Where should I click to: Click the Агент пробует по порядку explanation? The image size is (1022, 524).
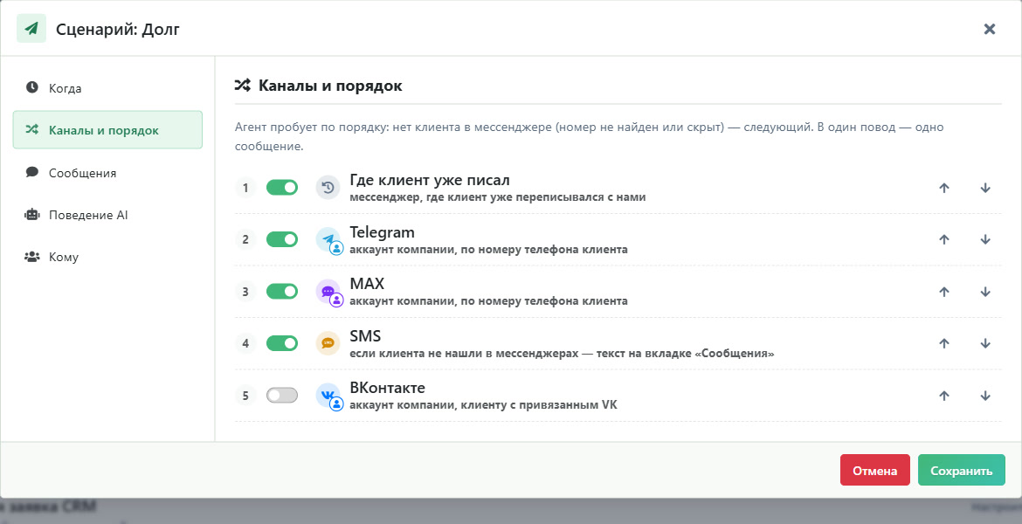click(590, 136)
